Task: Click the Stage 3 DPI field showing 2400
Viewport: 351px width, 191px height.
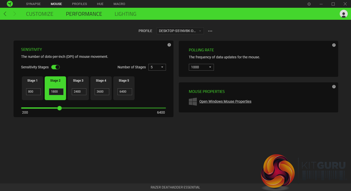Action: pos(79,92)
